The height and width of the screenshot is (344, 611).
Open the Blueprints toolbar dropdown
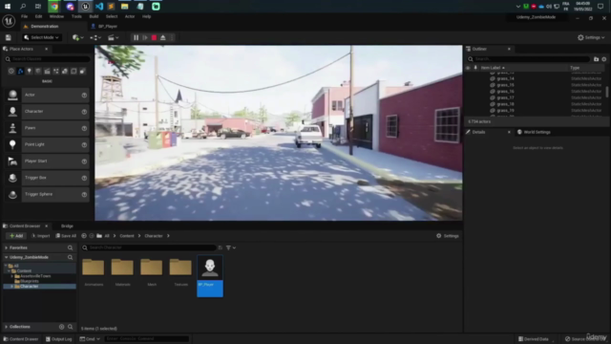(95, 38)
